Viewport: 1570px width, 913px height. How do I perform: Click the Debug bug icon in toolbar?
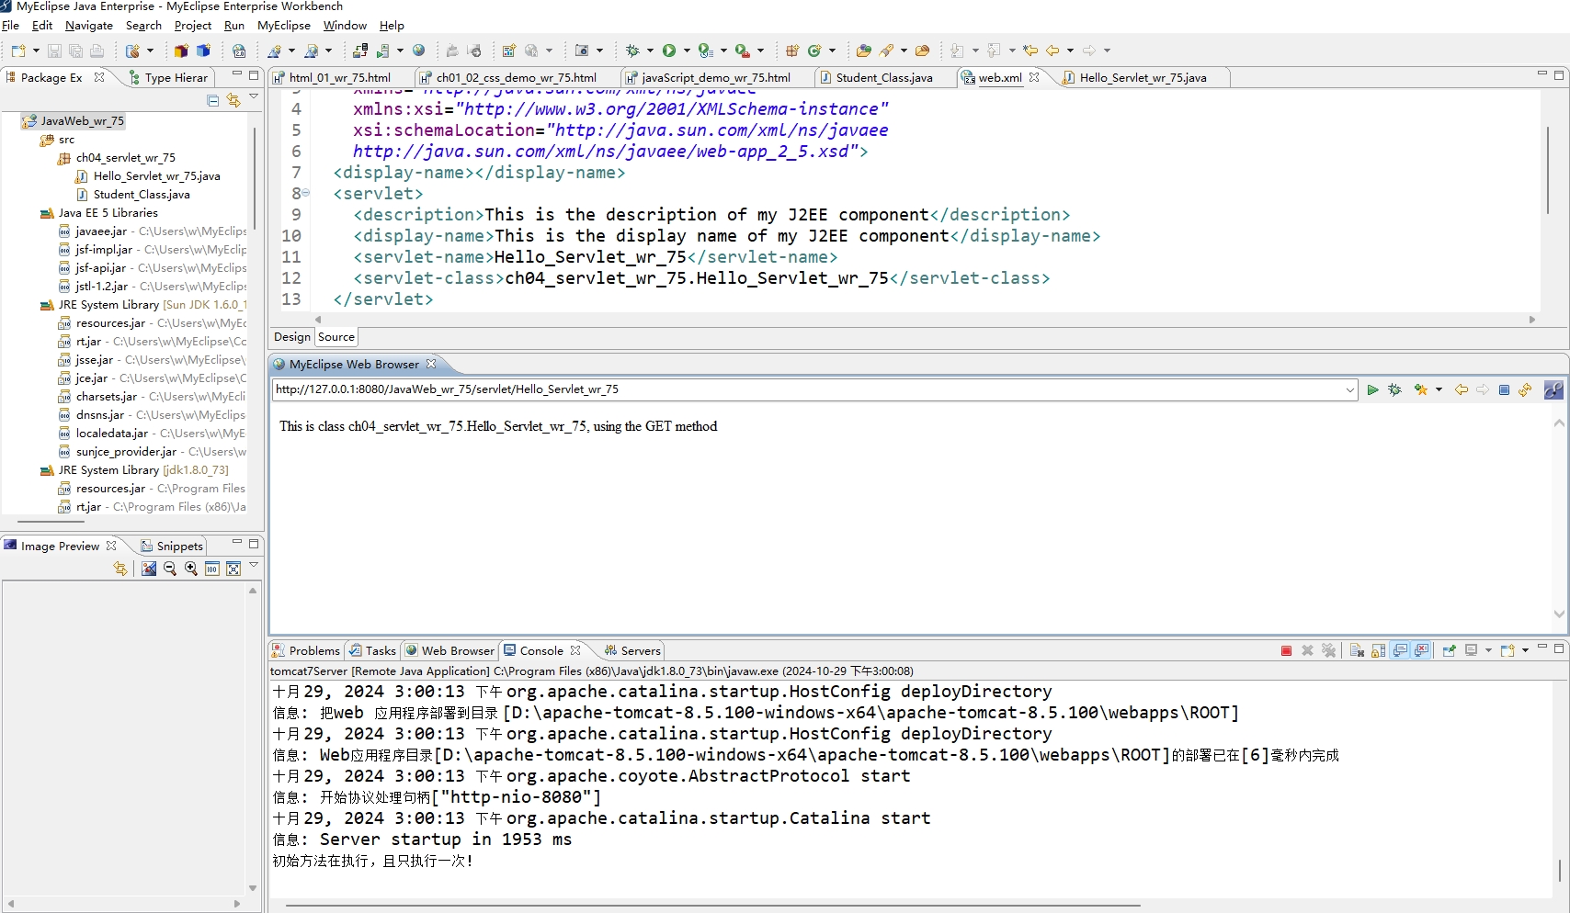click(x=632, y=51)
